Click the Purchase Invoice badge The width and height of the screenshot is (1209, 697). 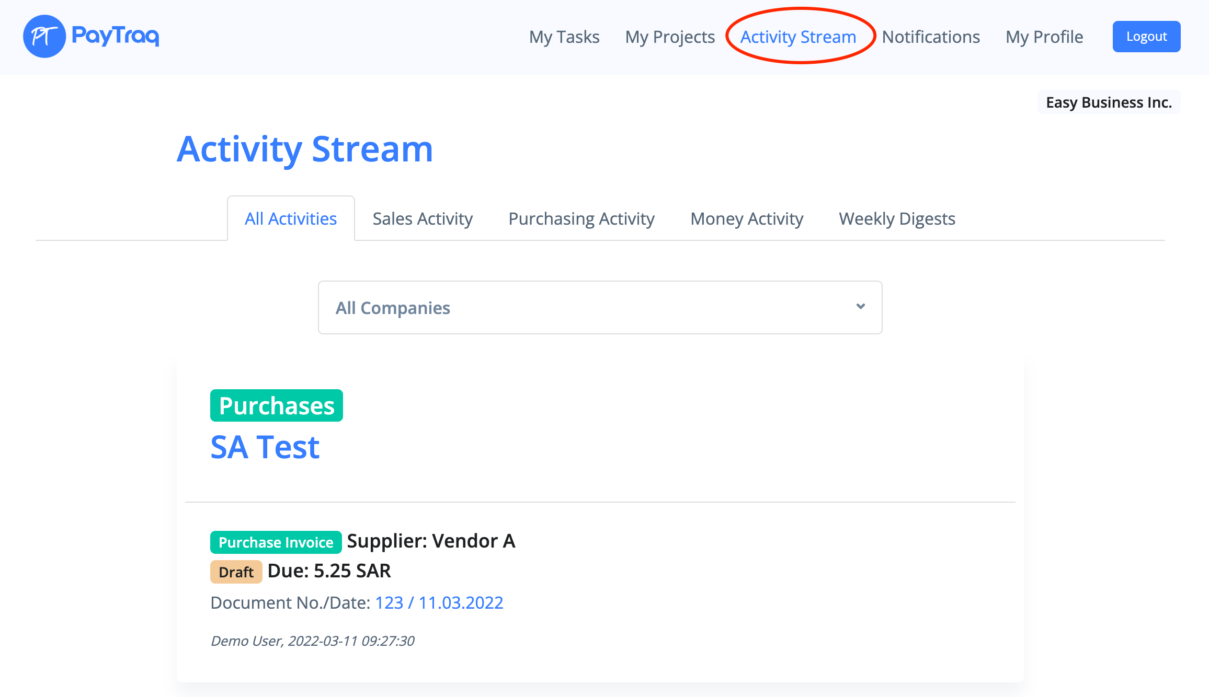tap(276, 542)
